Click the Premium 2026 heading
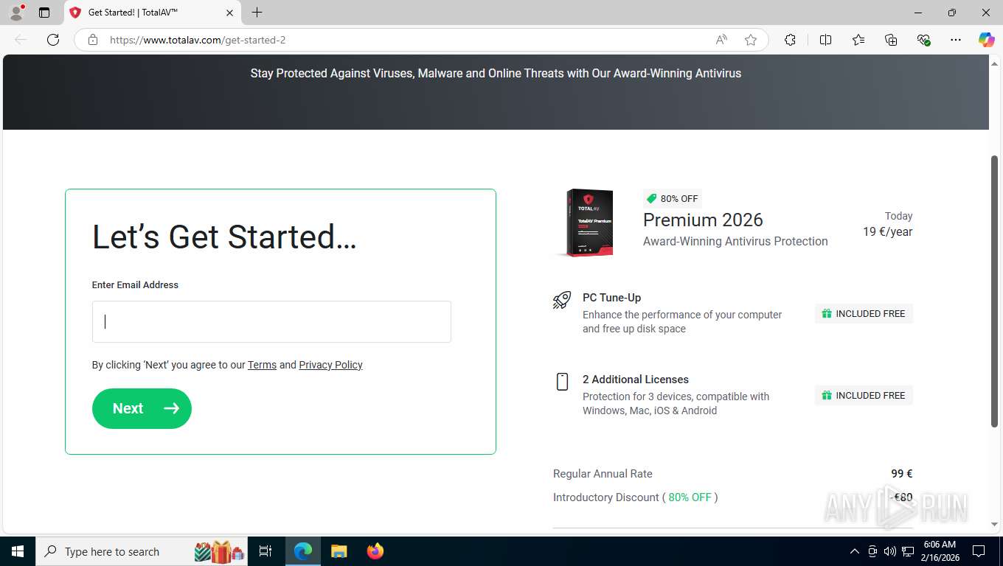This screenshot has height=566, width=1003. coord(703,220)
